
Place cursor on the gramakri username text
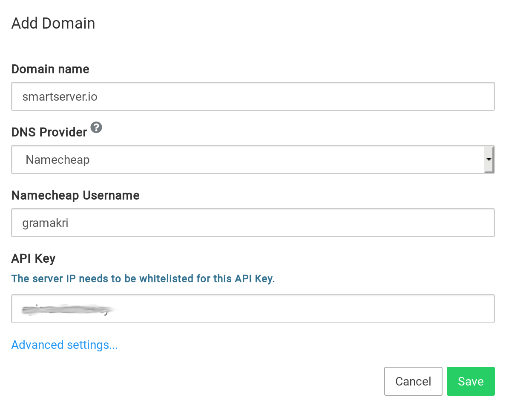coord(46,223)
